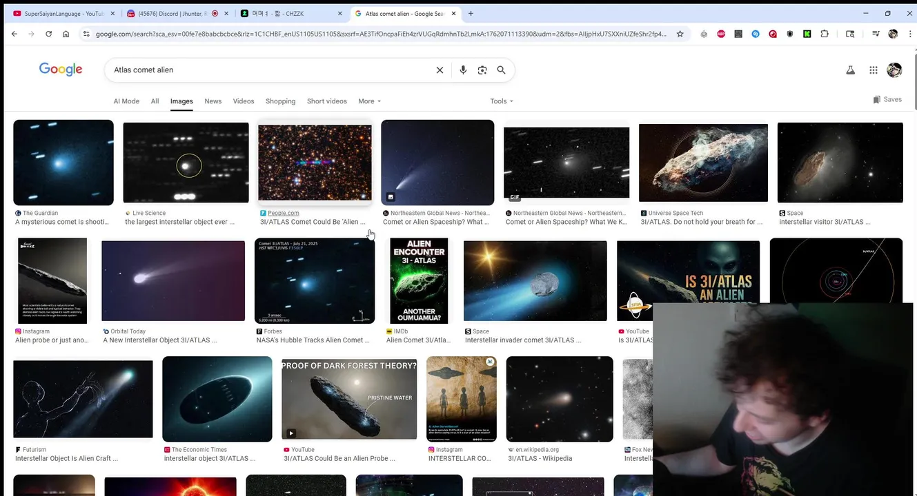Go back in browser history
This screenshot has height=496, width=917.
click(14, 34)
